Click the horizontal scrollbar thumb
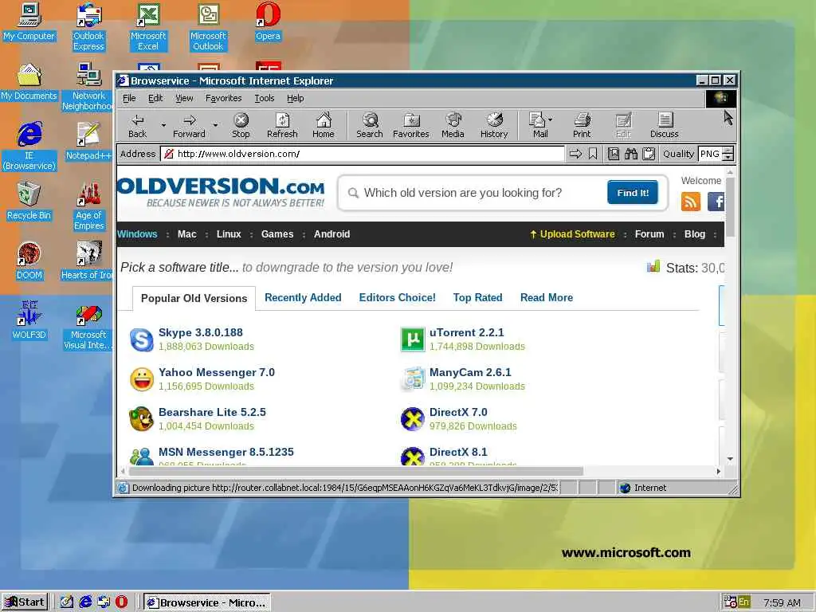 356,471
